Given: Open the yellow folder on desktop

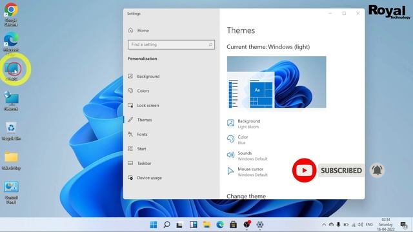Looking at the screenshot, I should pyautogui.click(x=11, y=160).
